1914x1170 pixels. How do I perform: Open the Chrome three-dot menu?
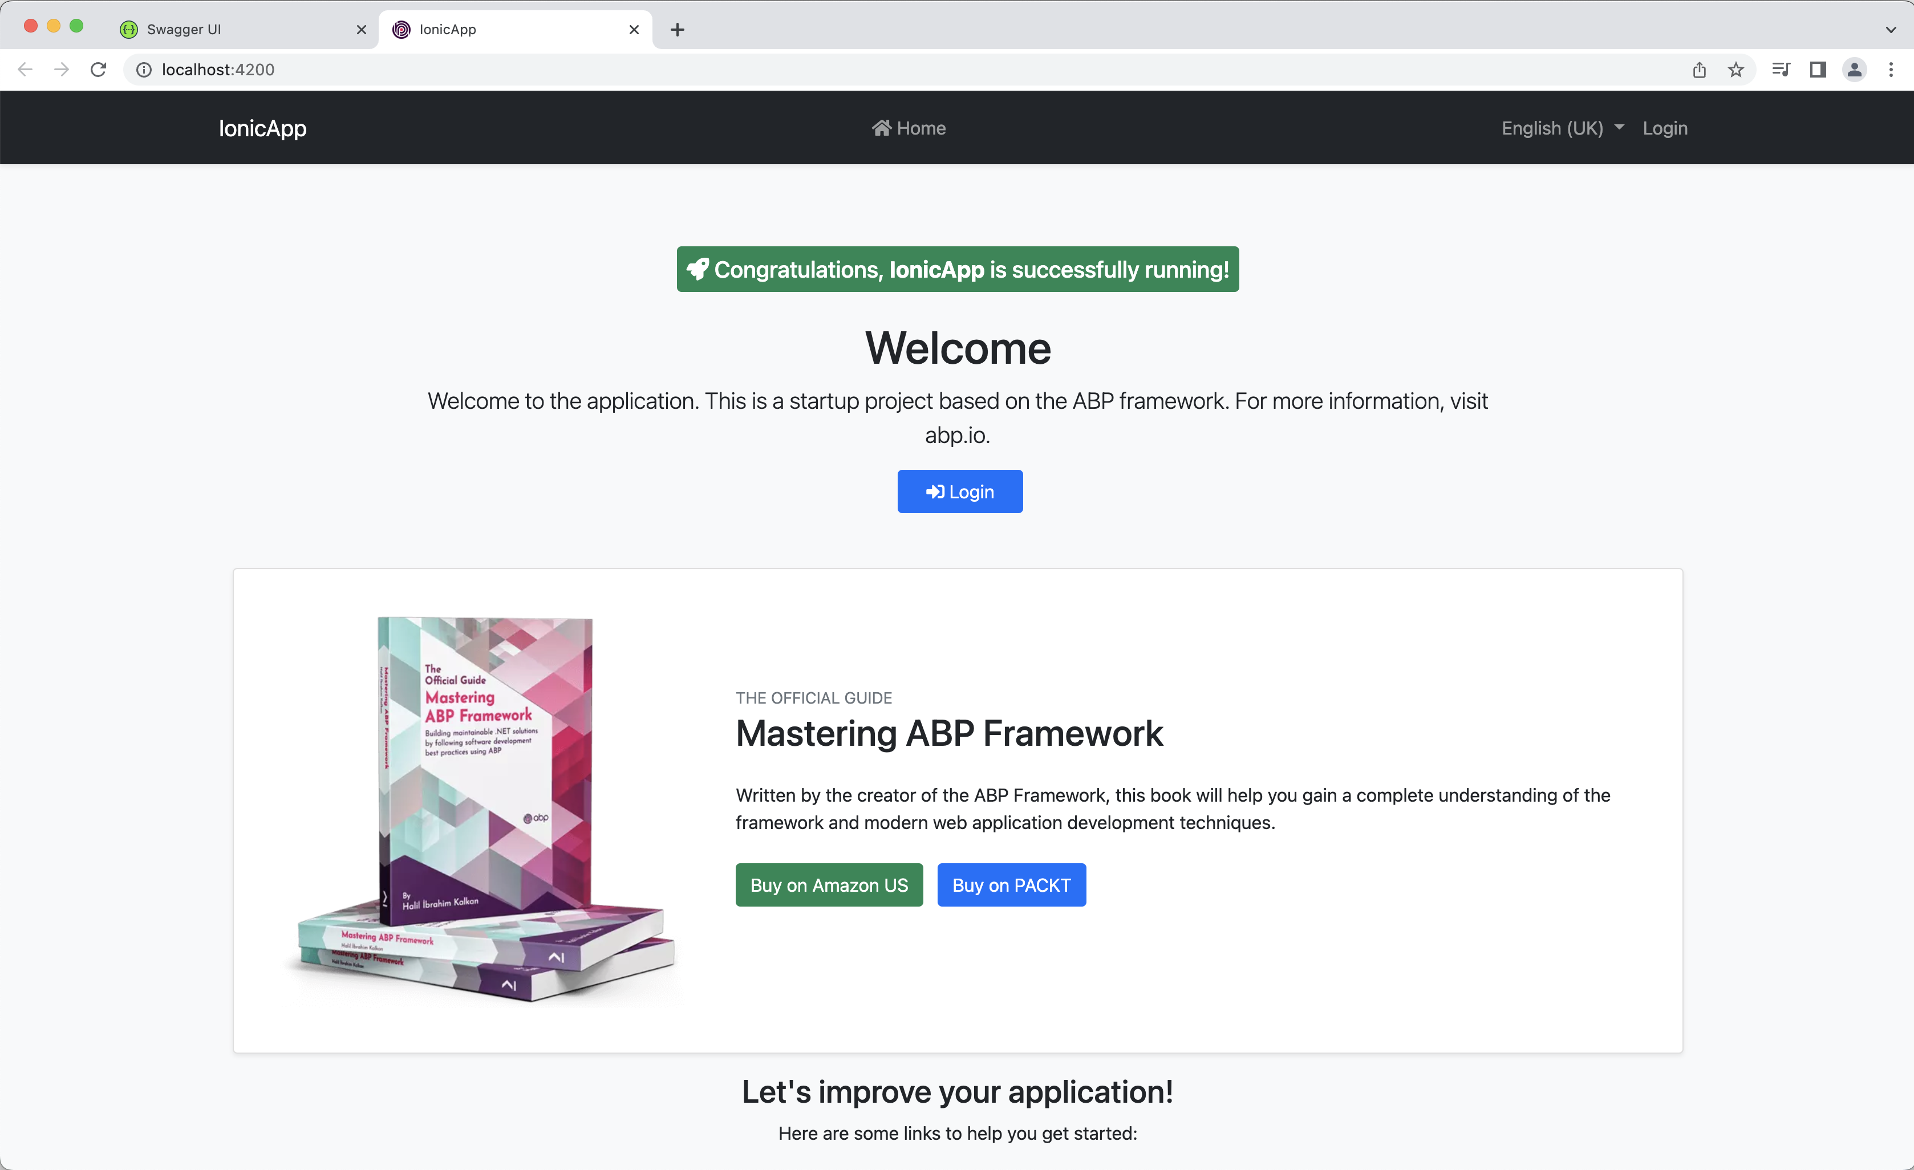pos(1891,70)
